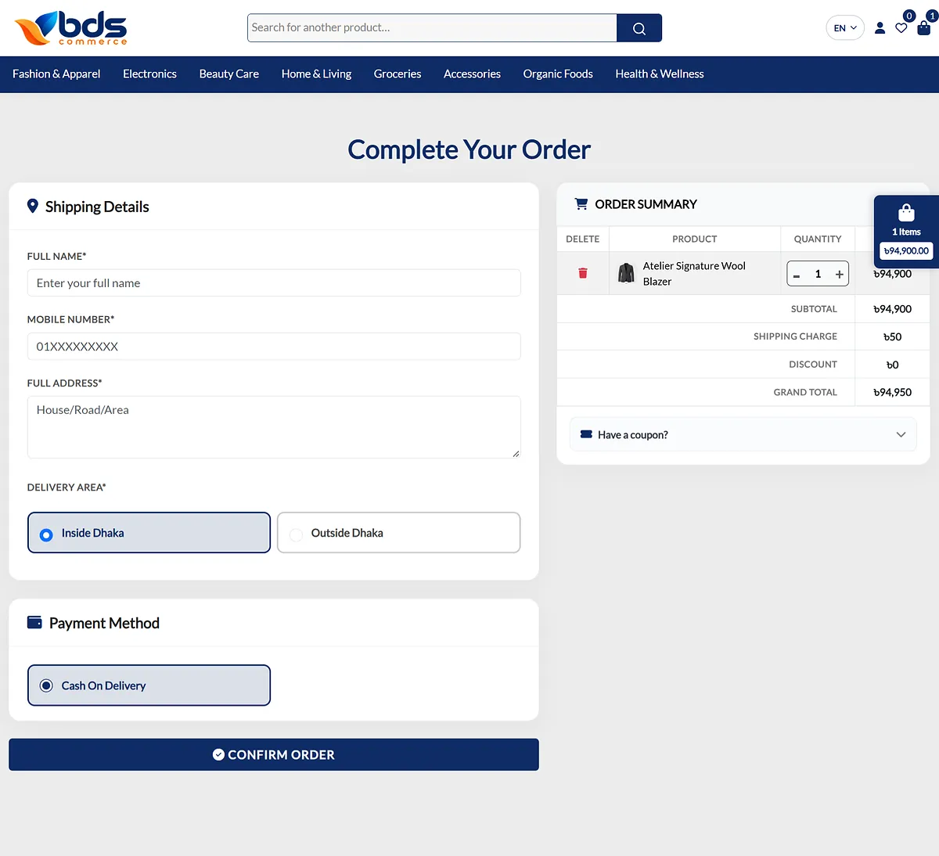939x856 pixels.
Task: Click the Confirm Order button
Action: [x=274, y=754]
